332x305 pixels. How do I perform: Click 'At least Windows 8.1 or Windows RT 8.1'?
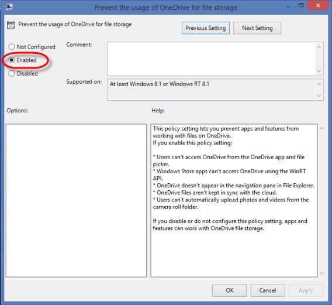coord(160,84)
